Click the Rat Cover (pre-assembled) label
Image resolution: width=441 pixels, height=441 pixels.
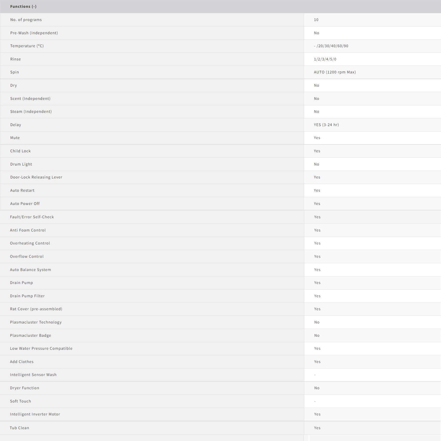click(x=36, y=309)
